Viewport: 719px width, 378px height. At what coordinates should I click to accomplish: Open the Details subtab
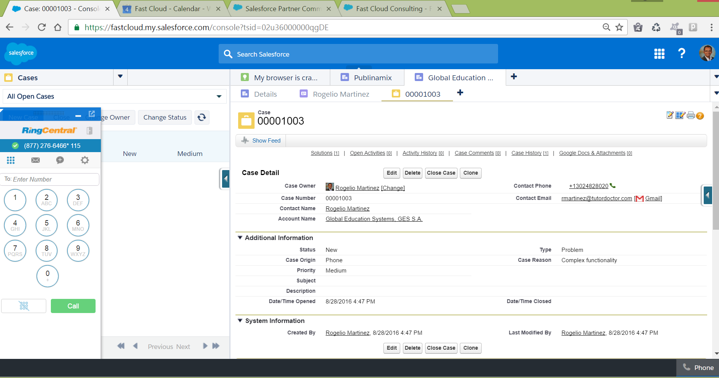[259, 94]
